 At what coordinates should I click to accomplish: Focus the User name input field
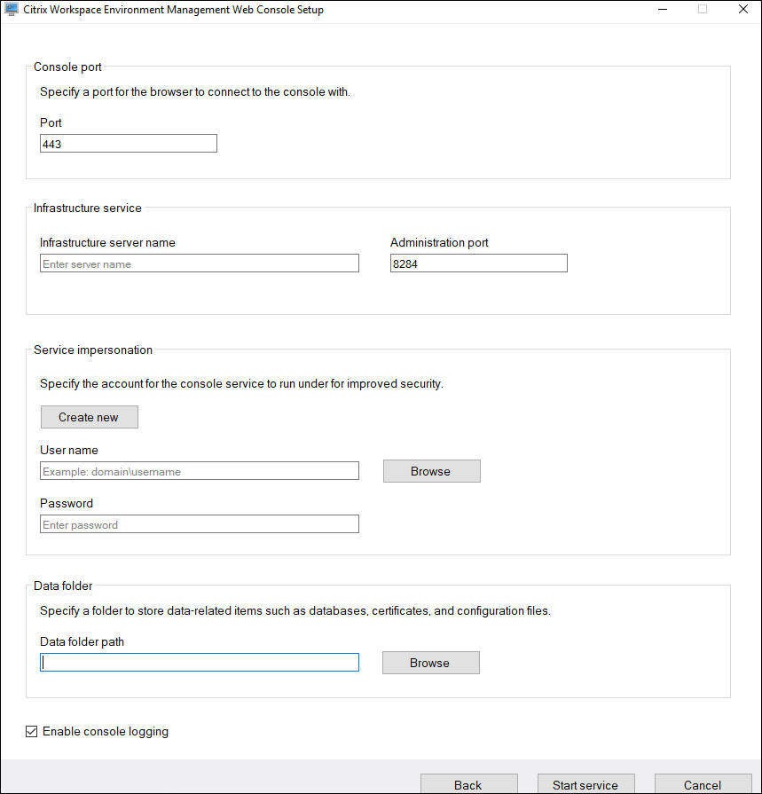click(200, 471)
